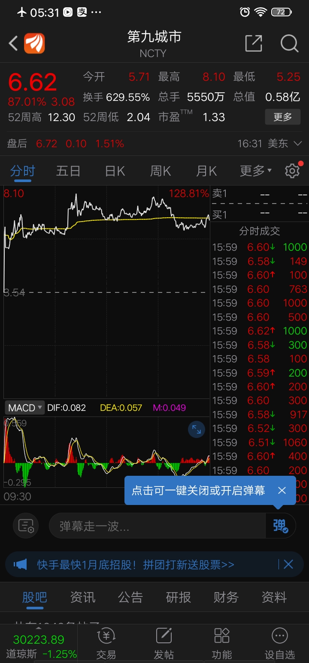Viewport: 309px width, 663px height.
Task: Tap the 52周高 12.30 value
Action: coord(61,117)
